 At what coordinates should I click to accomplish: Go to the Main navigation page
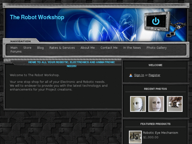[x=14, y=48]
